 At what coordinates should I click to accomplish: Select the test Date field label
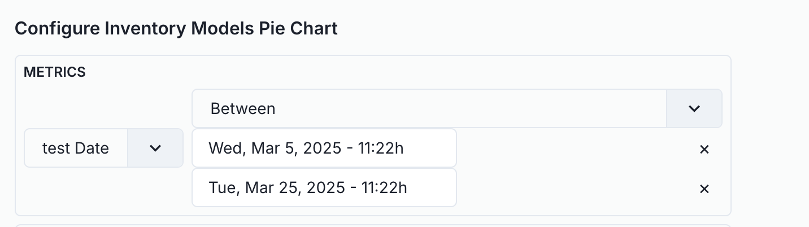click(76, 148)
